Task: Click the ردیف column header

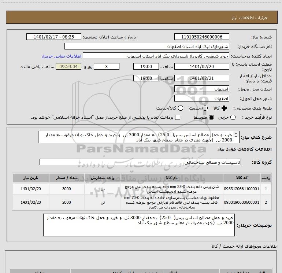Action: tap(266, 178)
